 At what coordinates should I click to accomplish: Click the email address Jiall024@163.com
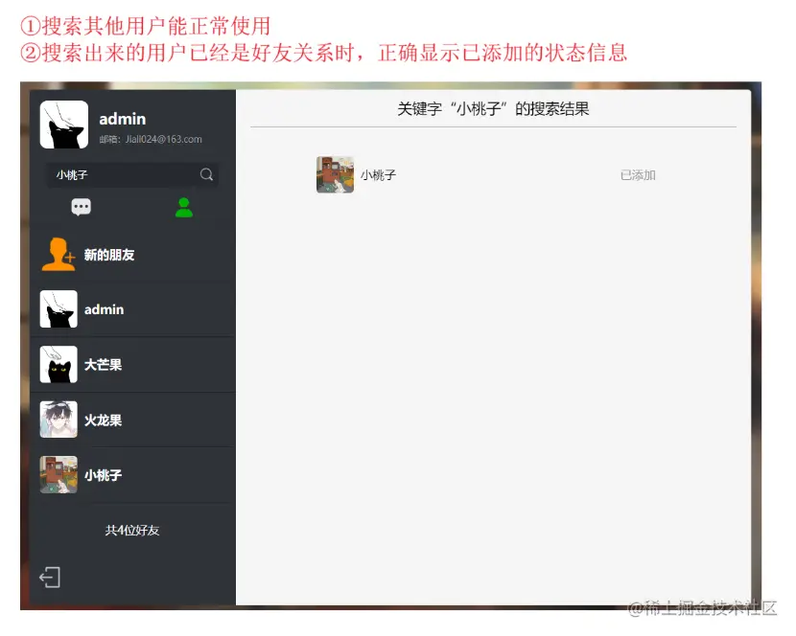coord(164,139)
